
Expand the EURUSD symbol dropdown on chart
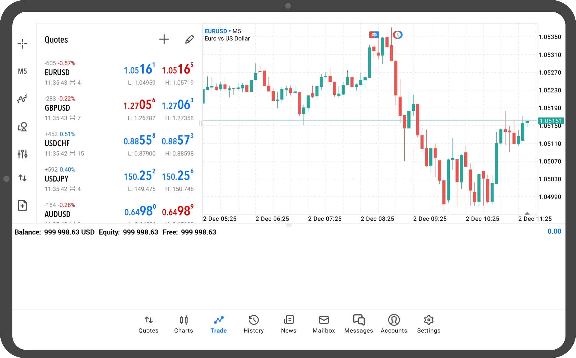(x=218, y=31)
